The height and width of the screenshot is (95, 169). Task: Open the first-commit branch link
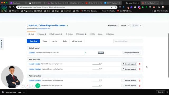click(35, 64)
